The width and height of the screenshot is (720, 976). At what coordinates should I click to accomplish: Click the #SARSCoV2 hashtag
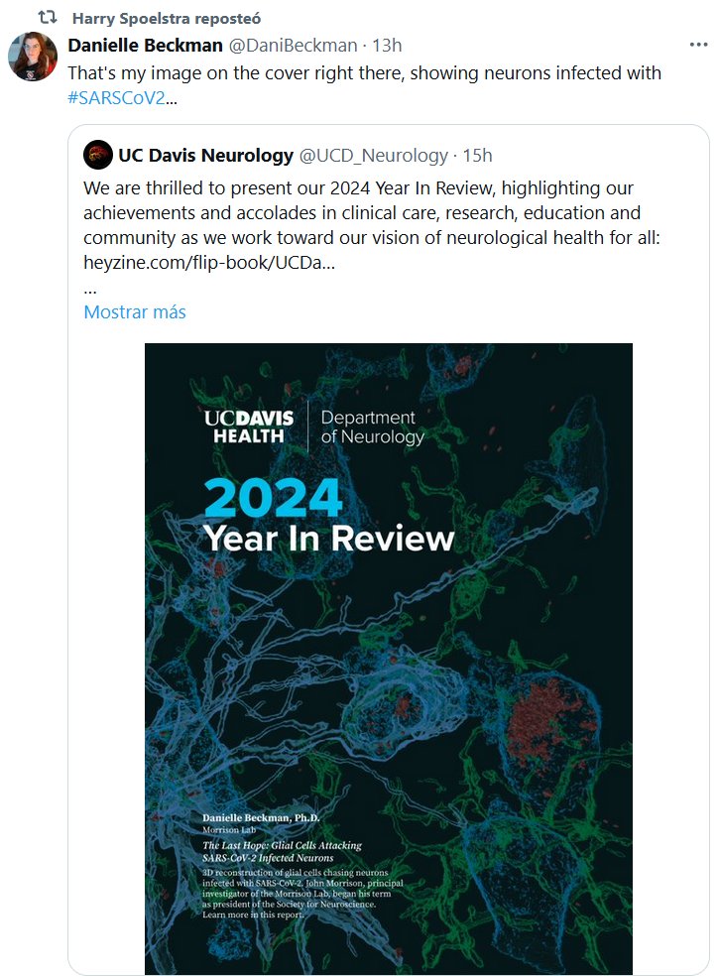click(x=115, y=98)
